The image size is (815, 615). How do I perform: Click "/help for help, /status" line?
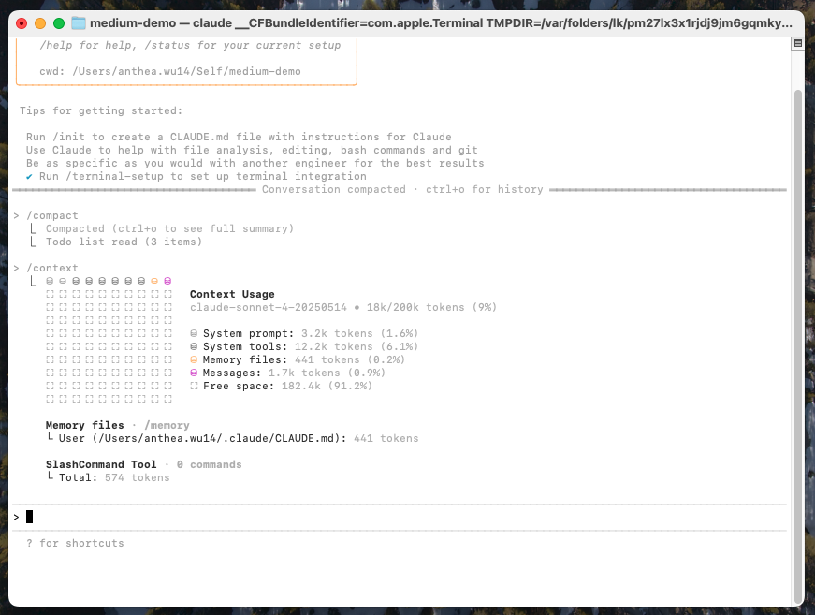190,46
